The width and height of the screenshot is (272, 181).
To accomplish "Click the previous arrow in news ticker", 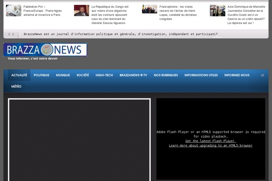I will 9,34.
